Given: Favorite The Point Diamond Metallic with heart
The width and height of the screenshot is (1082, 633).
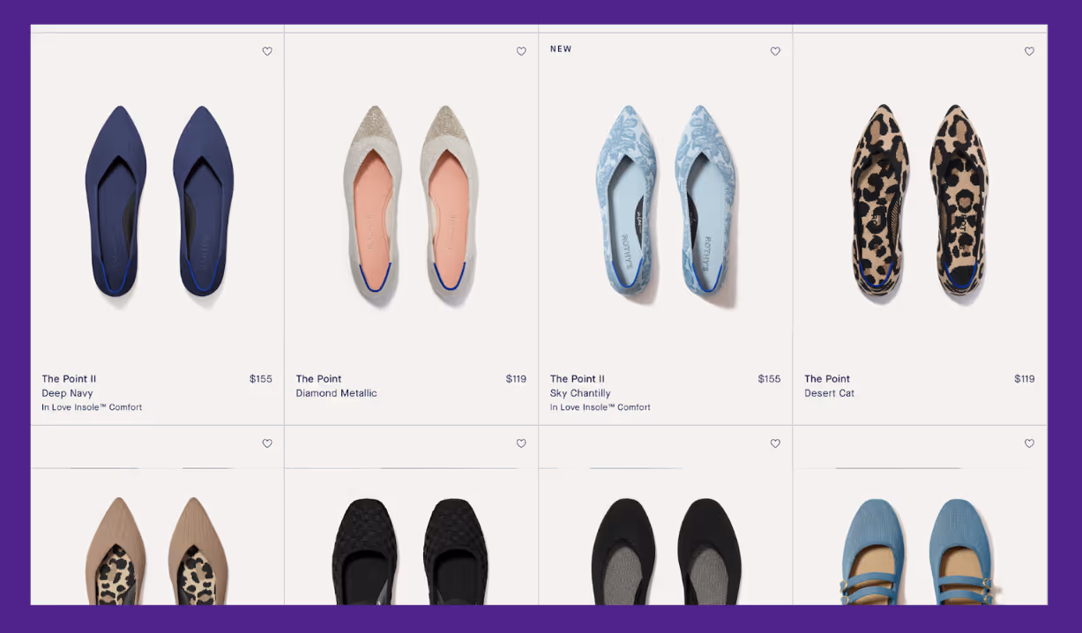Looking at the screenshot, I should click(x=521, y=51).
